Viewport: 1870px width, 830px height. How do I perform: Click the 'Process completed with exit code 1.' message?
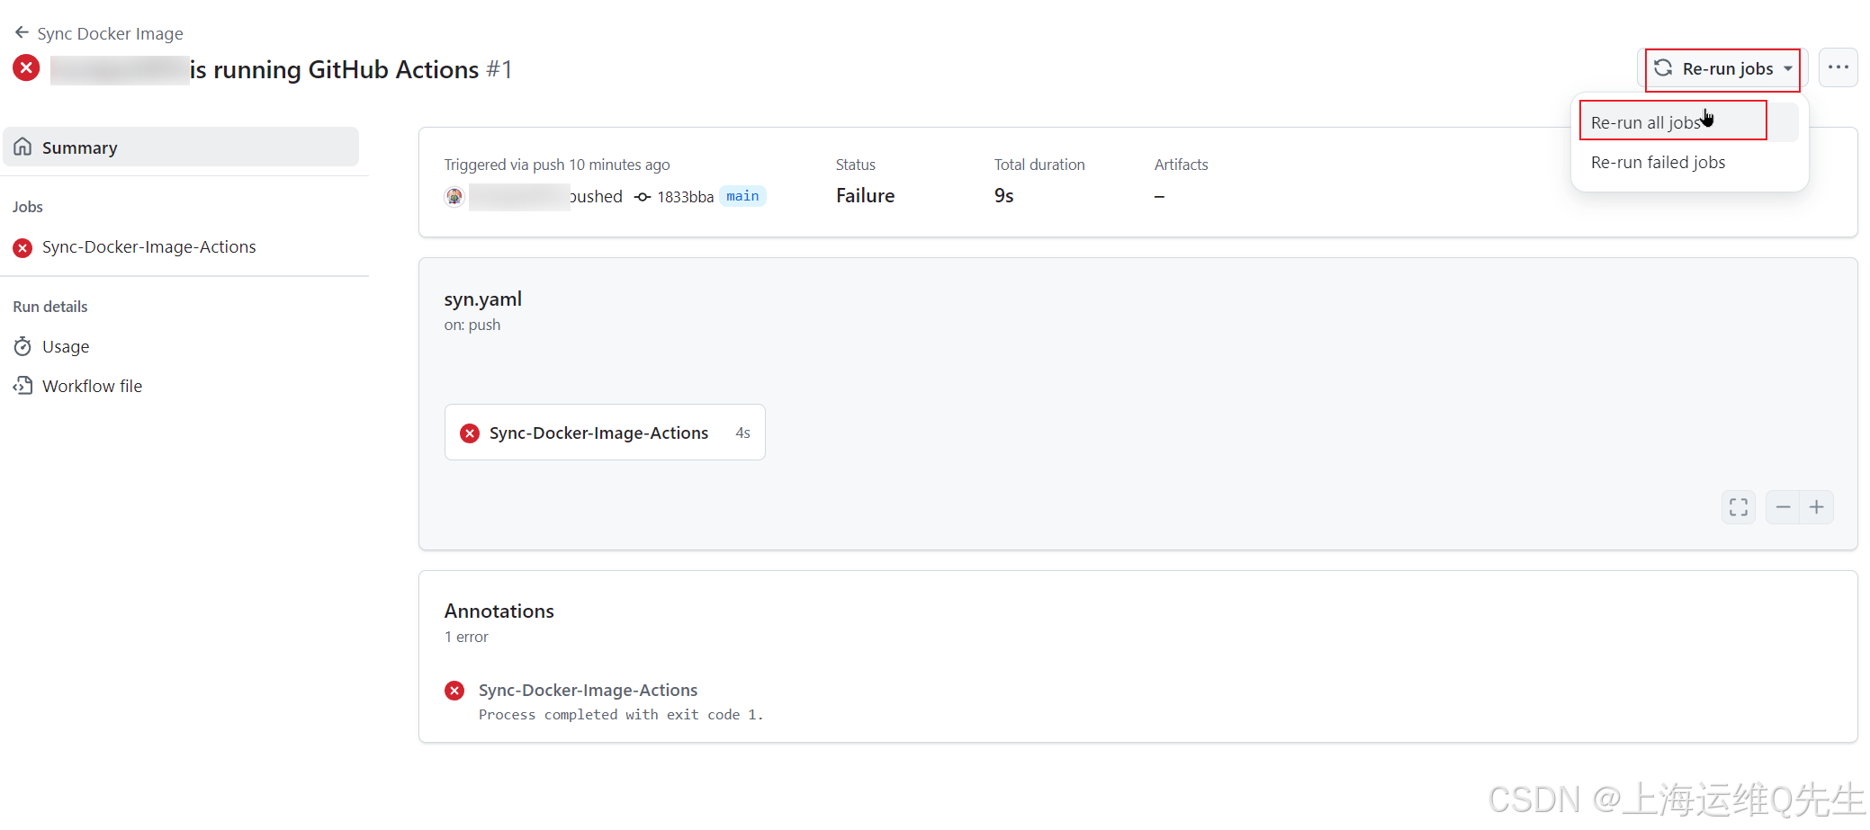click(621, 714)
